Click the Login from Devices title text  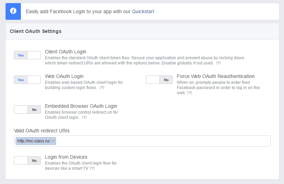click(x=66, y=157)
